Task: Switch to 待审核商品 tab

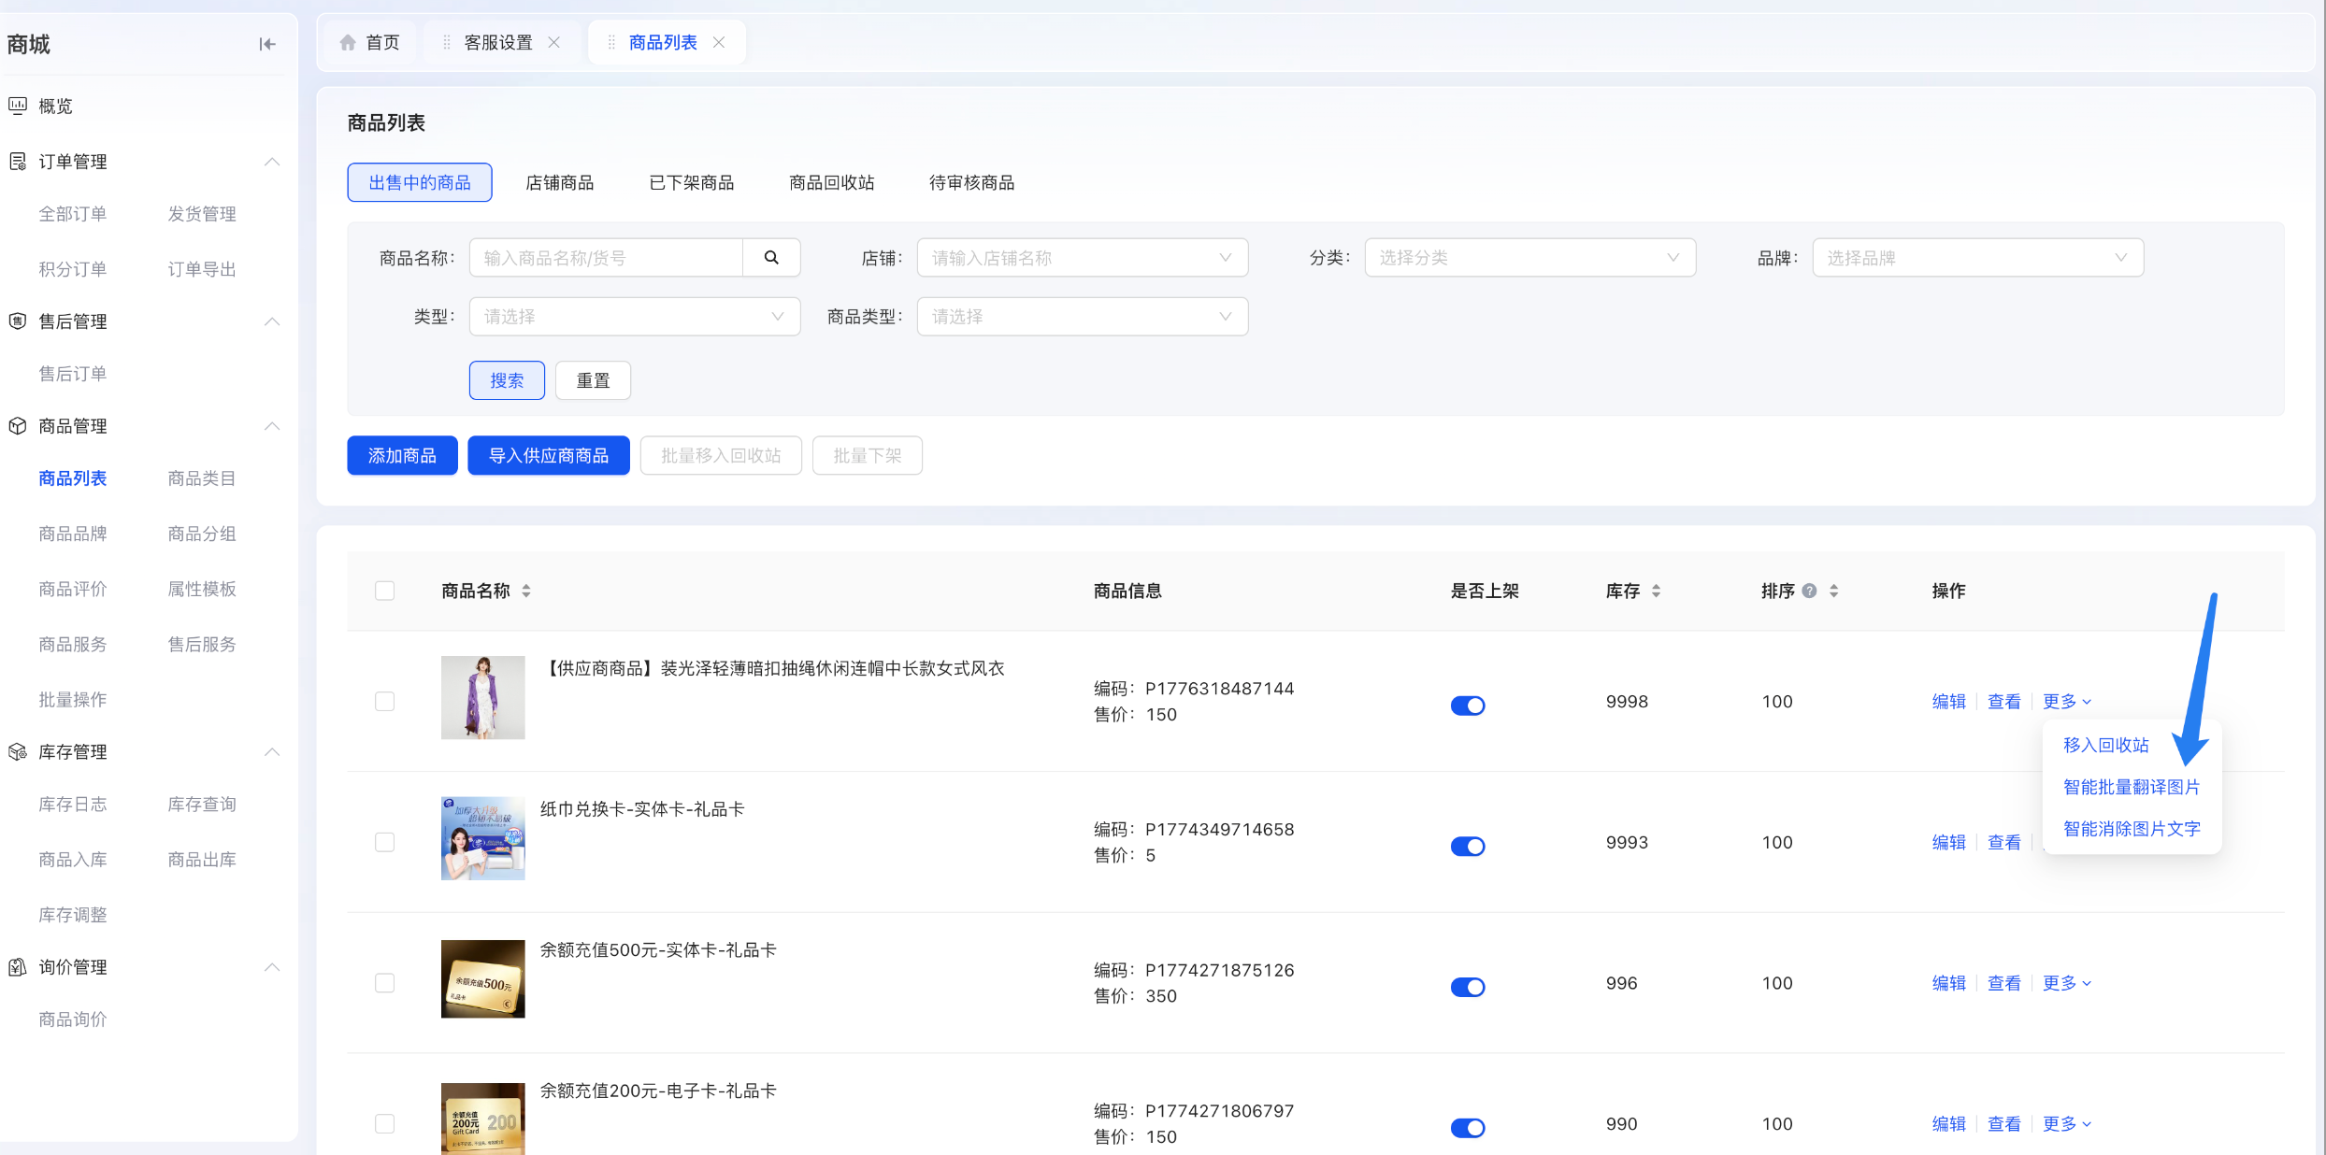Action: coord(972,182)
